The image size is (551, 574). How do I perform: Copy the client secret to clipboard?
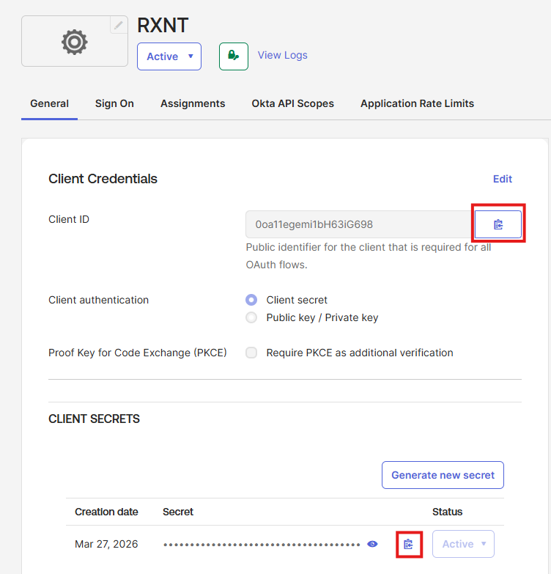pos(408,544)
